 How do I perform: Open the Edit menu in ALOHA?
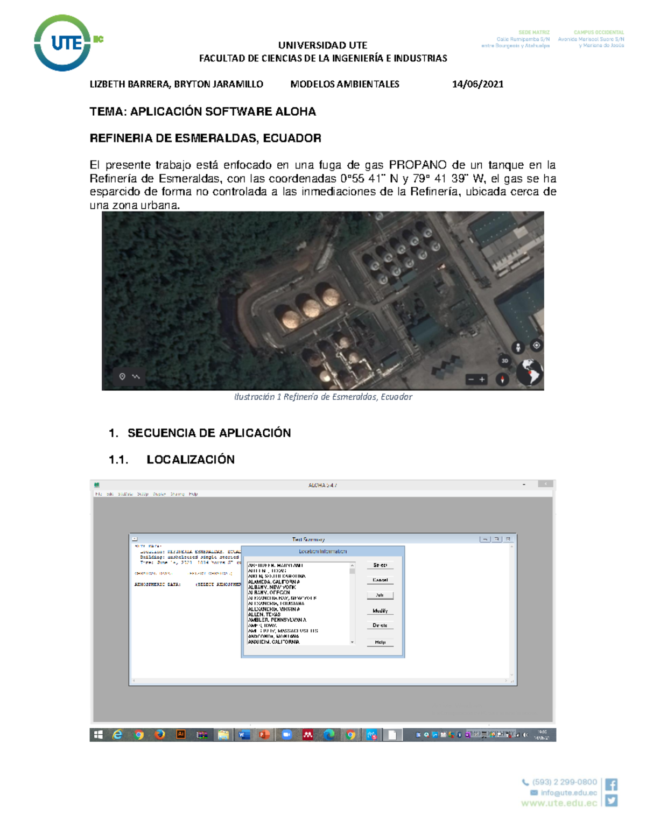click(x=110, y=494)
